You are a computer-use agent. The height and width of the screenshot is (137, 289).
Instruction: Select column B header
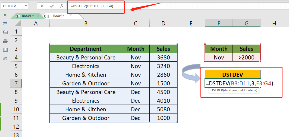[86, 24]
